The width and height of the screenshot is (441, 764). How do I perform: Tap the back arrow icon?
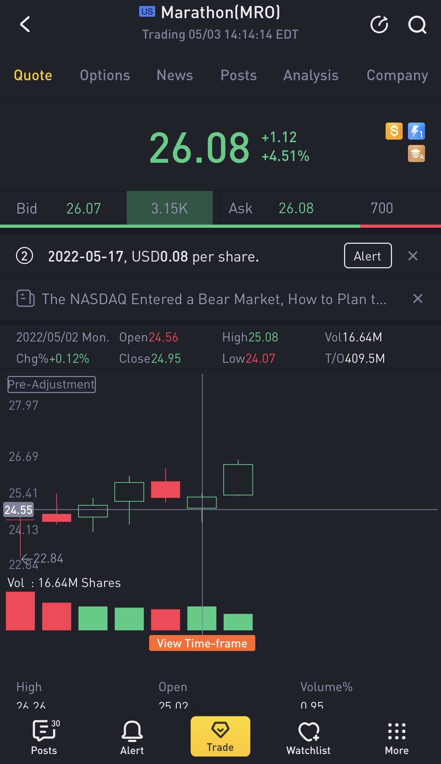[25, 25]
